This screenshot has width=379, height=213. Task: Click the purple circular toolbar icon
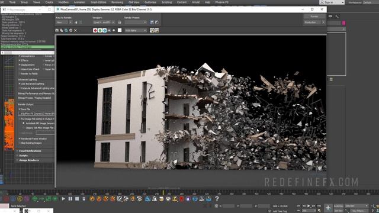(x=26, y=199)
